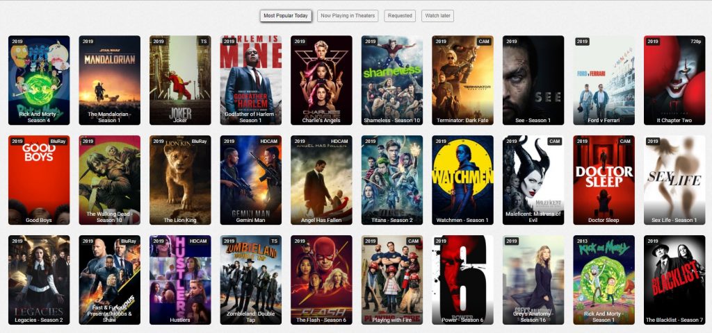Click the 2019 year badge on Grey's Anatomy
The height and width of the screenshot is (333, 712).
pos(512,241)
